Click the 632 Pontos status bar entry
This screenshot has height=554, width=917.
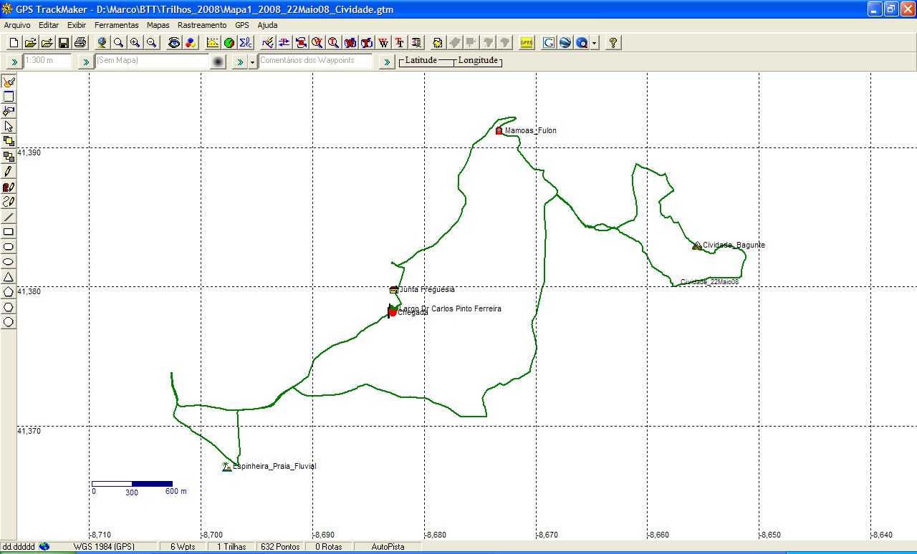pyautogui.click(x=279, y=547)
